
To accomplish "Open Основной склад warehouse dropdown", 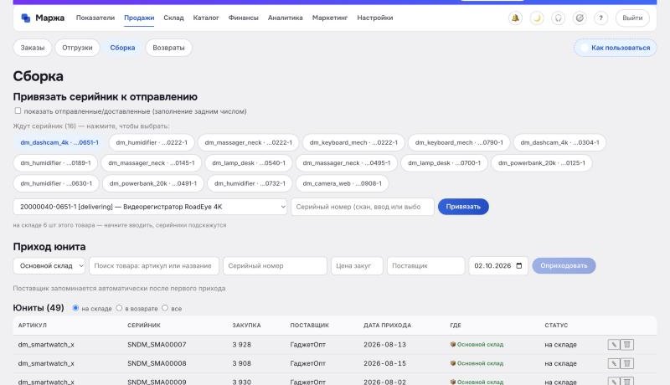I will [x=49, y=265].
